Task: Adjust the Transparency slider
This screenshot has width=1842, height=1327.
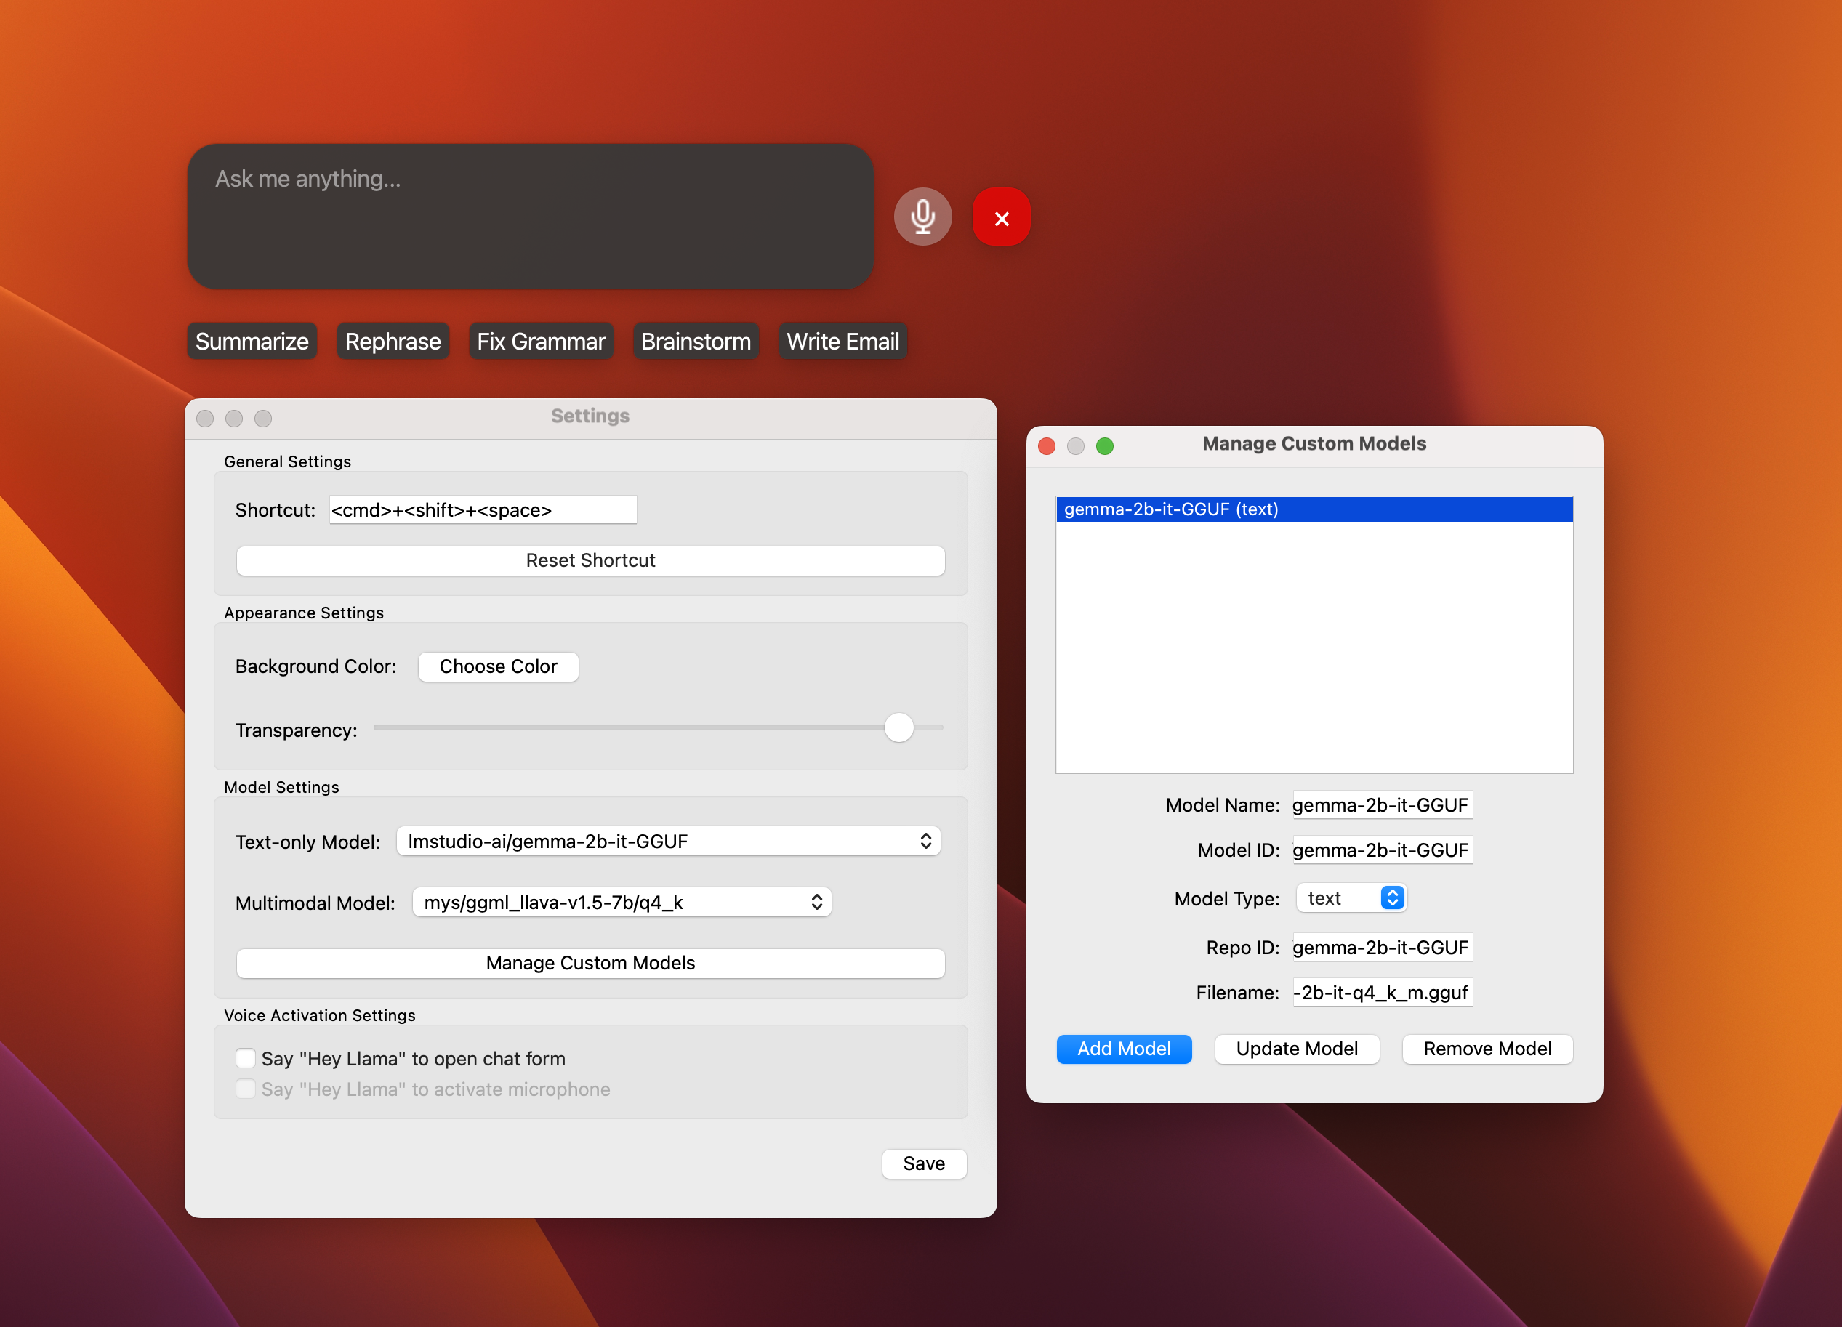Action: click(898, 728)
